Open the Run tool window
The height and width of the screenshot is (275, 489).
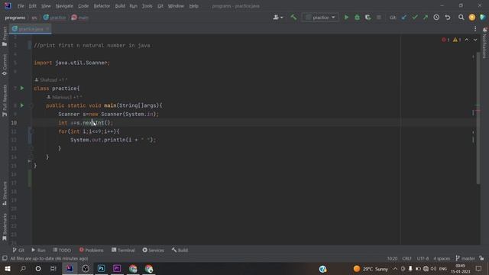38,250
